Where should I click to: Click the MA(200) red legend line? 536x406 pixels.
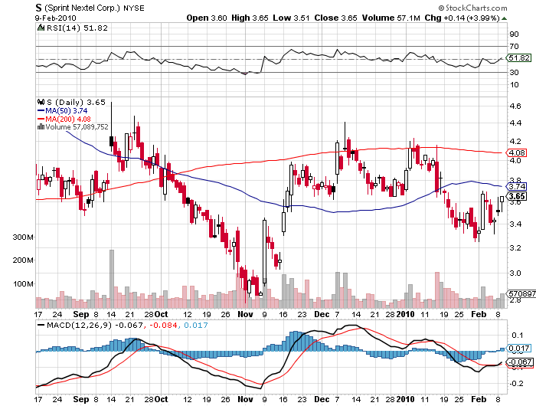point(41,119)
